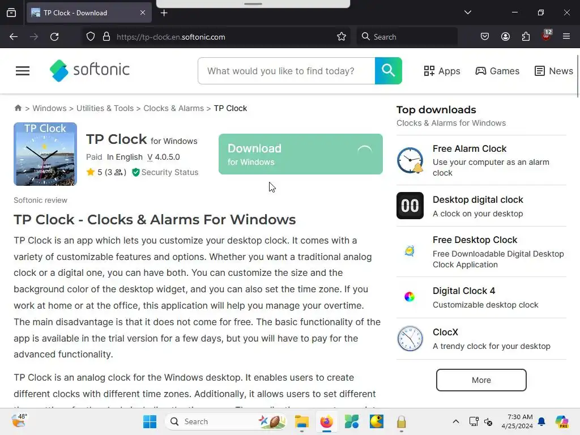This screenshot has width=580, height=435.
Task: Click the Free Alarm Clock icon
Action: [x=410, y=160]
